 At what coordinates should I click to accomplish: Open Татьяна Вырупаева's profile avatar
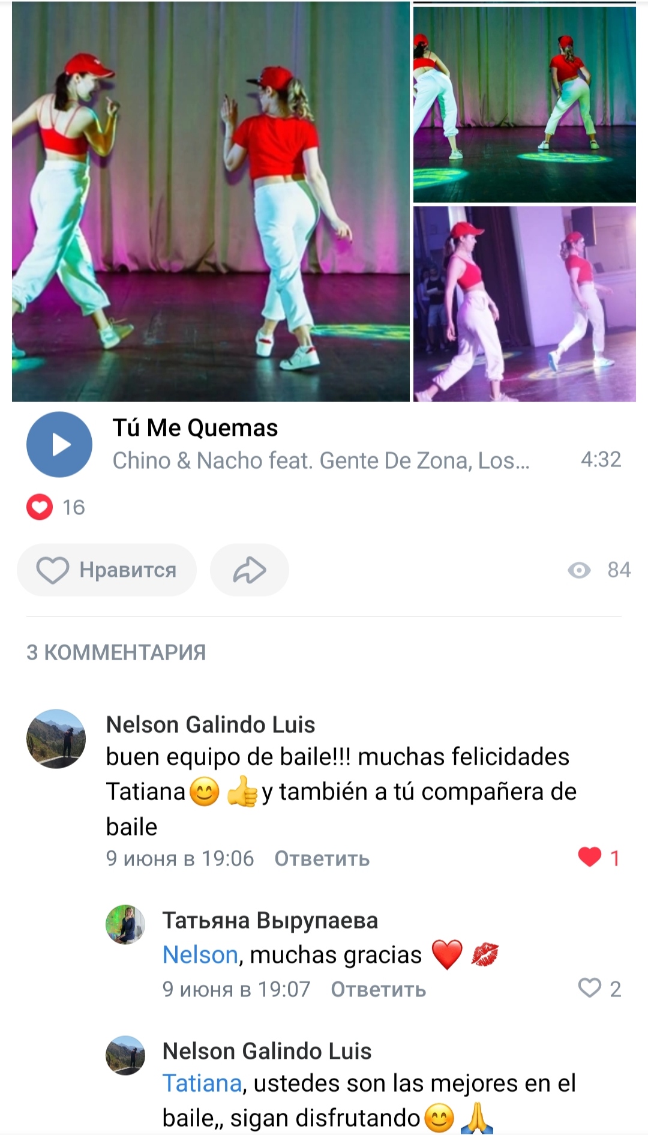pyautogui.click(x=125, y=924)
